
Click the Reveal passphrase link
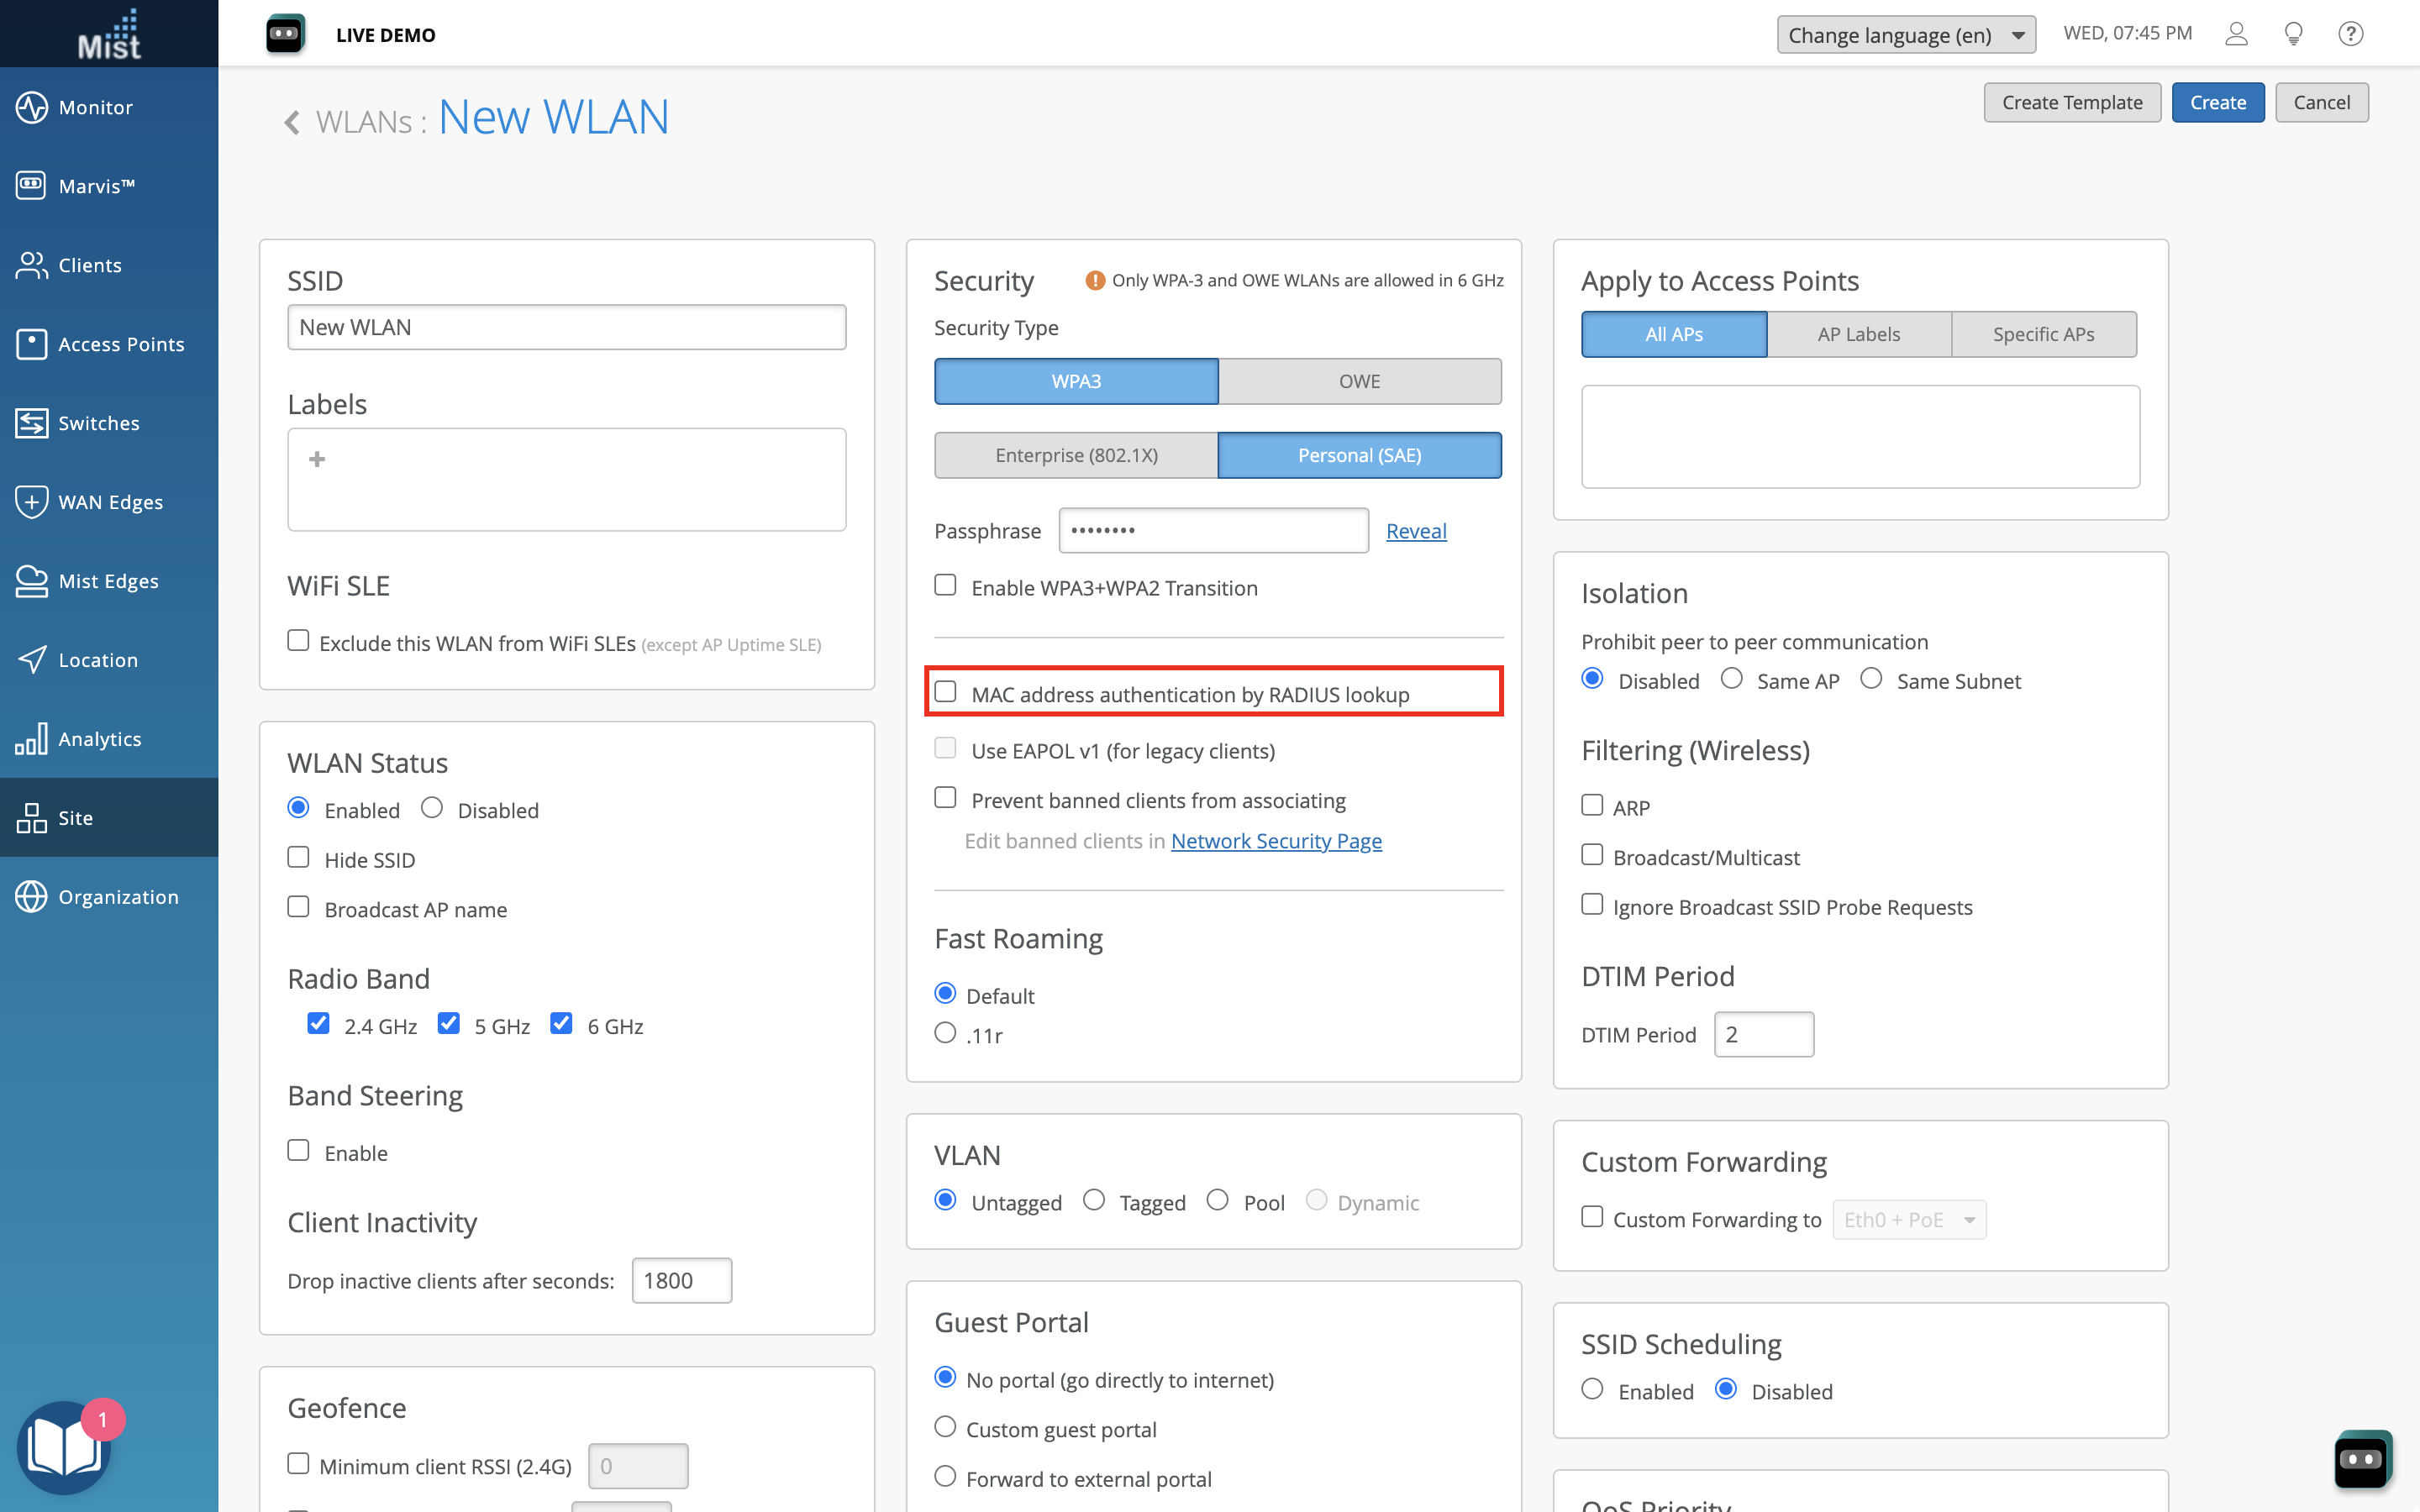[1415, 531]
